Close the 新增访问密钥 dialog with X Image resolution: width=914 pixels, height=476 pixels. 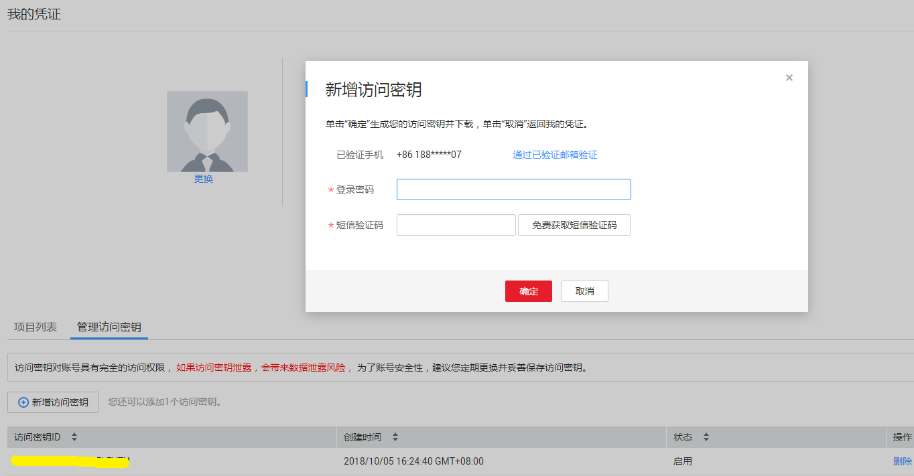(x=789, y=78)
